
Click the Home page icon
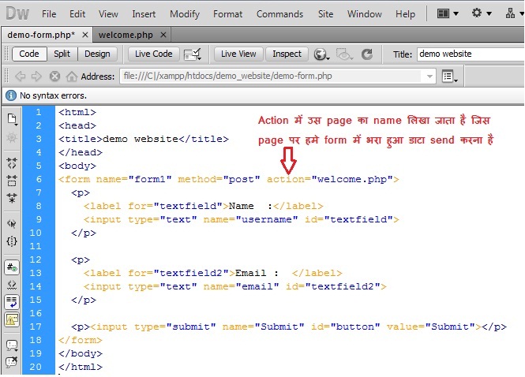(x=71, y=77)
